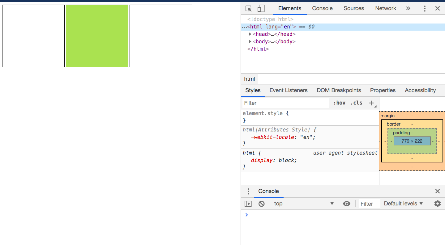Open the More tabs chevron menu
Screen dimensions: 445x245
(x=408, y=8)
